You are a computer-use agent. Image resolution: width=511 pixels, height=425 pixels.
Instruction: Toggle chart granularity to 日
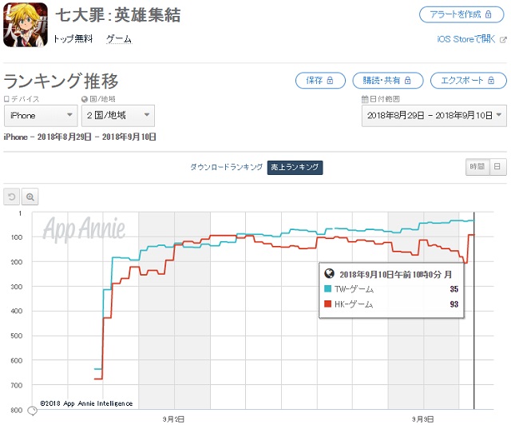pos(497,167)
